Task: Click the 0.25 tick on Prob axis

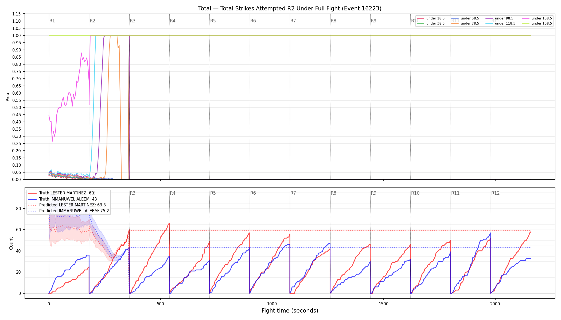Action: 17,143
